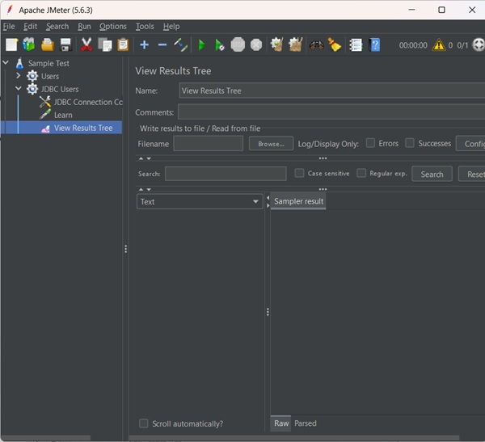Open the Help menu

pyautogui.click(x=171, y=27)
